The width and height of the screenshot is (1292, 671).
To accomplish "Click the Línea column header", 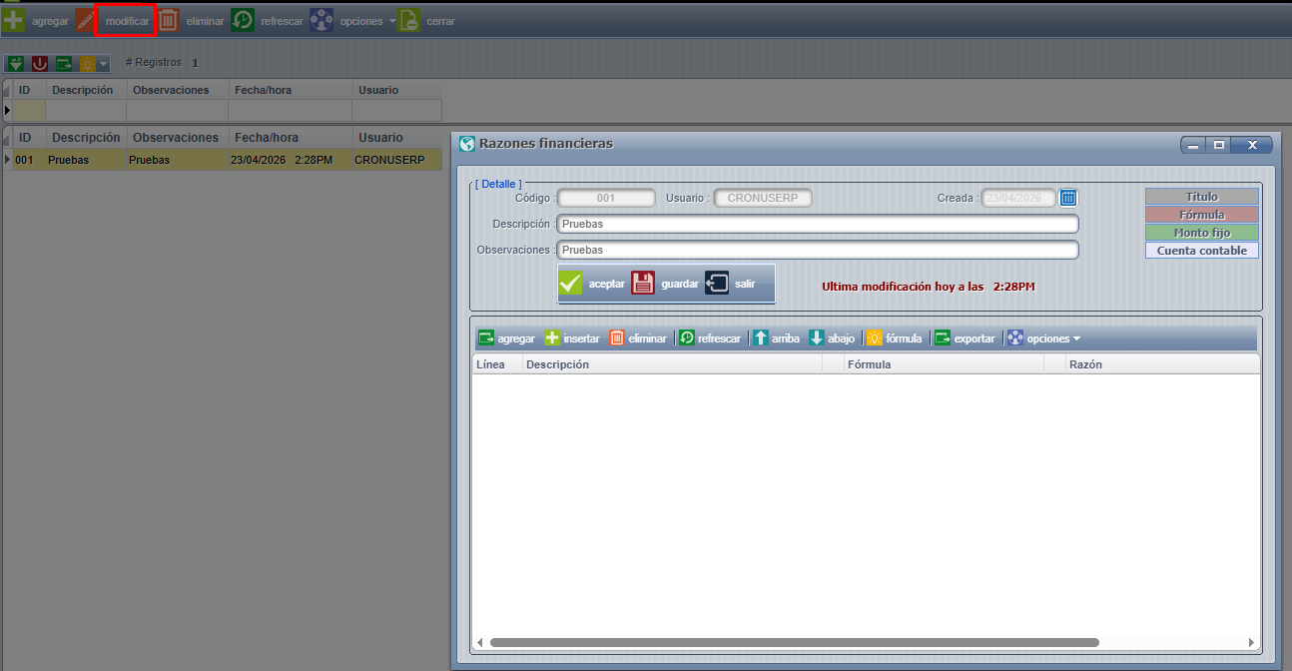I will (497, 364).
